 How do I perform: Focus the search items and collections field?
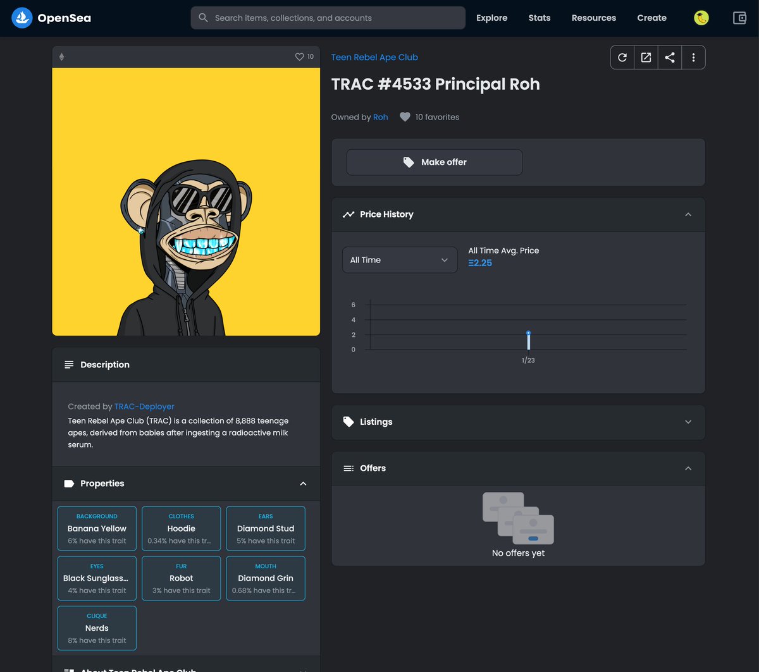click(x=328, y=18)
